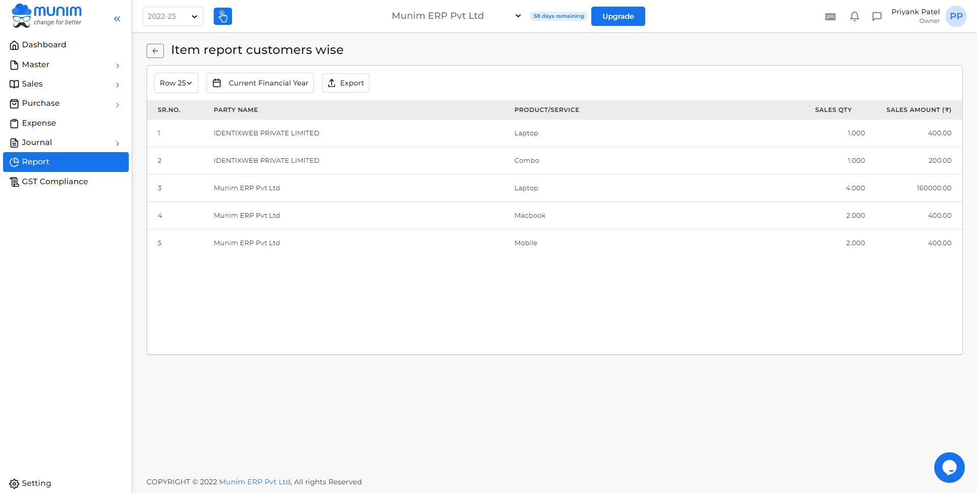Click the SR.NO. column header
Viewport: 977px width, 493px height.
click(169, 110)
